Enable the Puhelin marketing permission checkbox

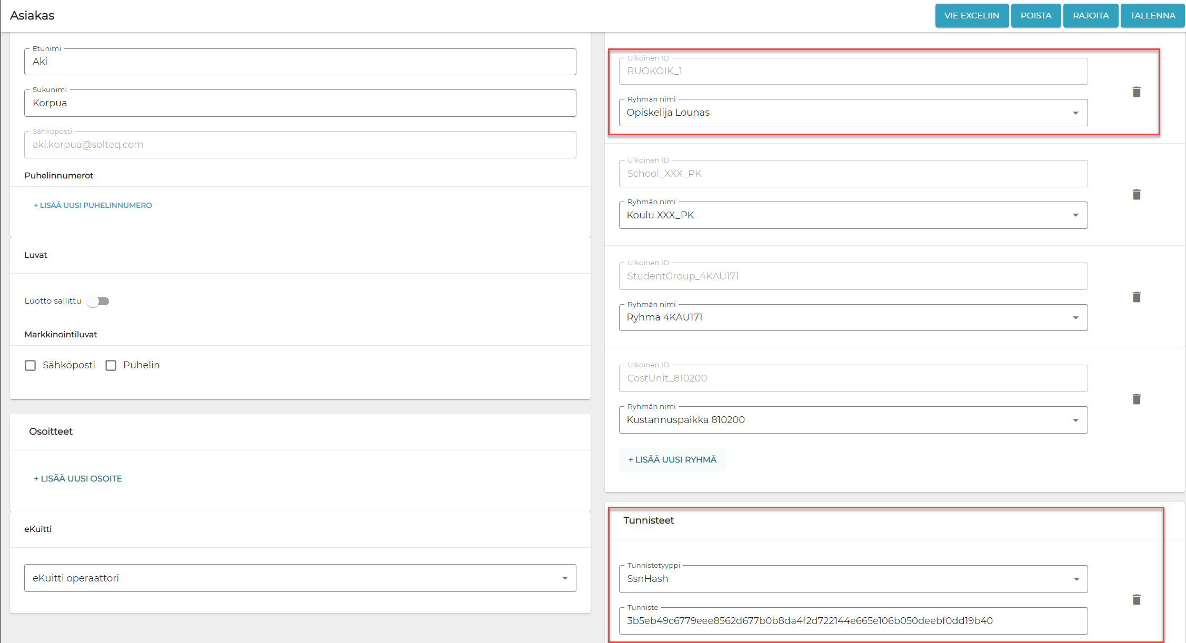[111, 365]
